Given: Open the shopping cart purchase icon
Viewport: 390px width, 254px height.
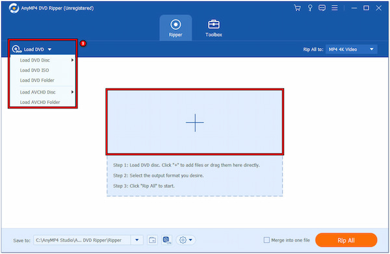Looking at the screenshot, I should point(297,8).
